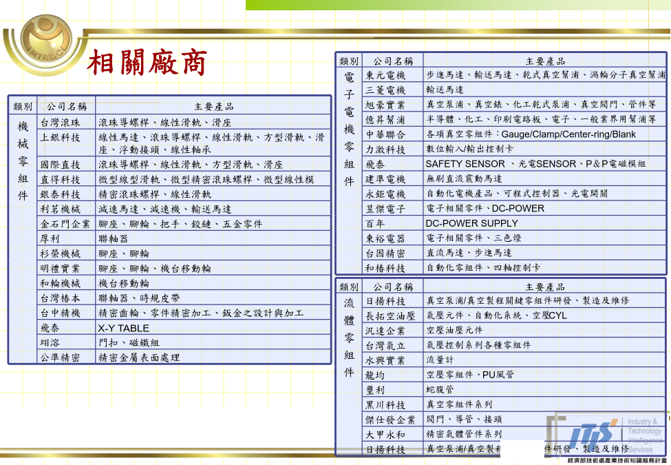Select the product text X-Y TABLE
Screen dimensions: 671x465
(x=124, y=329)
